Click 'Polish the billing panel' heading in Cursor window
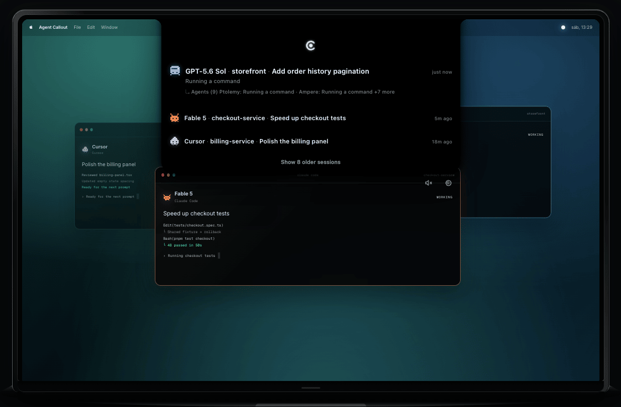 click(x=108, y=164)
